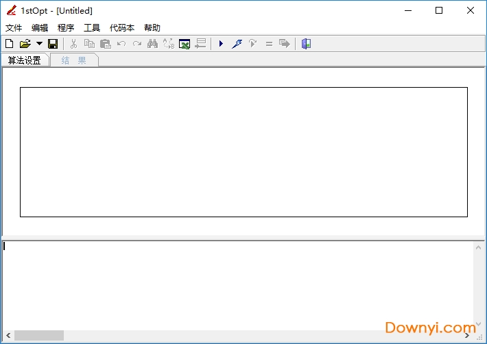
Task: Click the lightning bolt quick-run icon
Action: point(237,44)
